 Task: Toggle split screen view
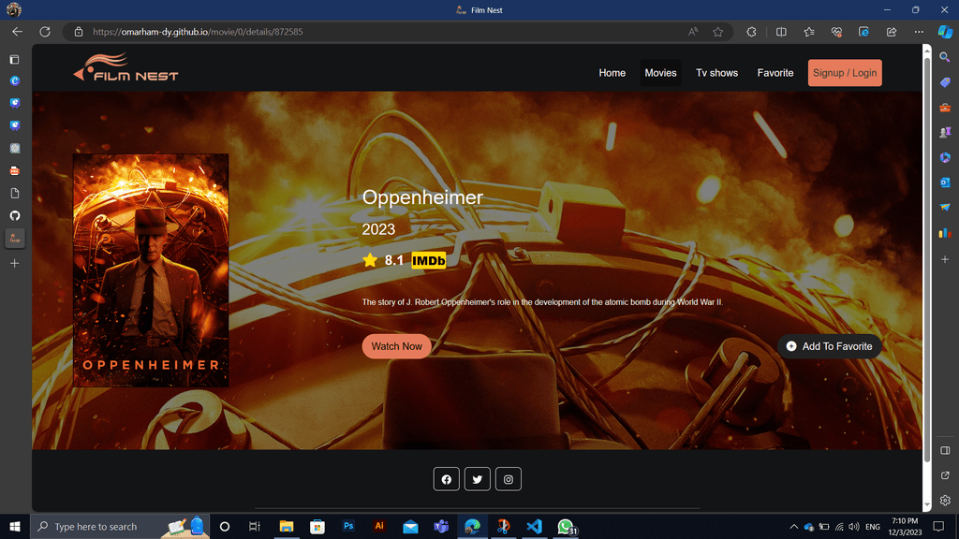(781, 32)
